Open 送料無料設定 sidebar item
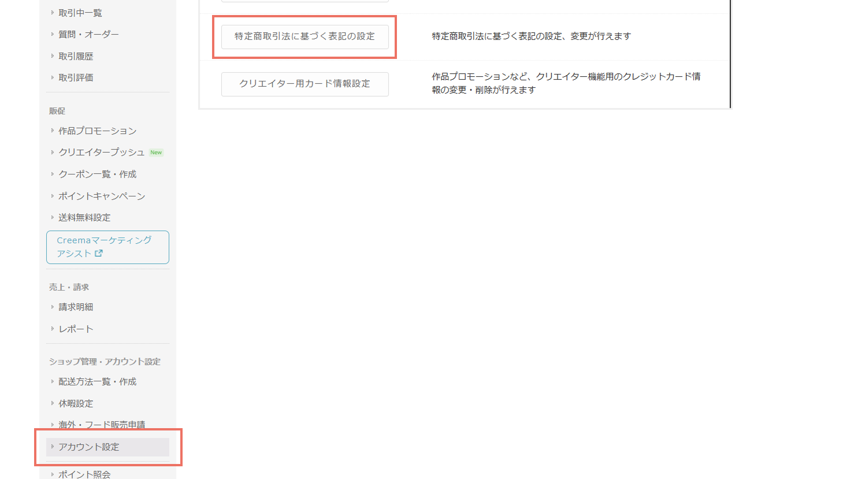 pyautogui.click(x=84, y=218)
